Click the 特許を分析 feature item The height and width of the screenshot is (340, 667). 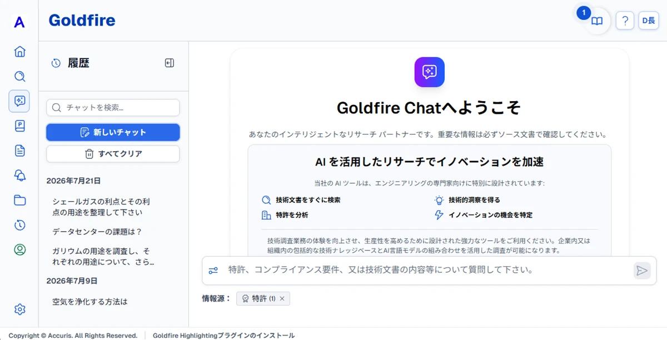coord(285,215)
